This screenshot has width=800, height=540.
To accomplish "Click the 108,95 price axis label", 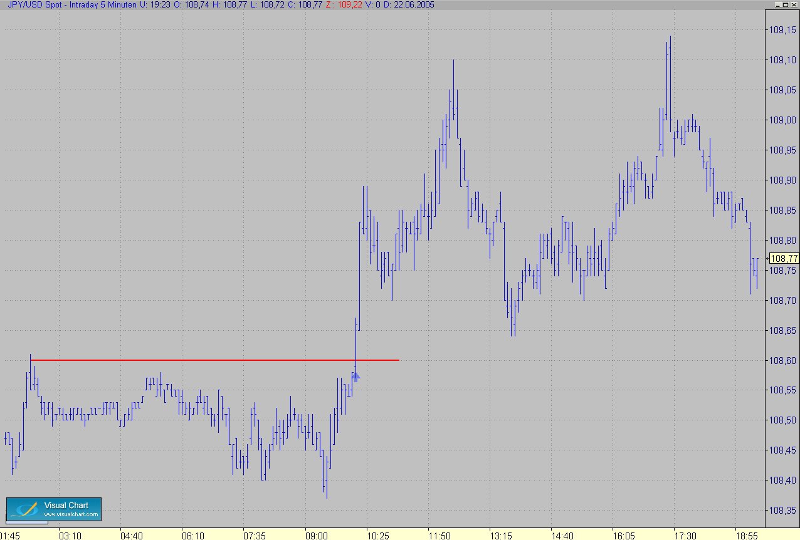I will pyautogui.click(x=782, y=150).
